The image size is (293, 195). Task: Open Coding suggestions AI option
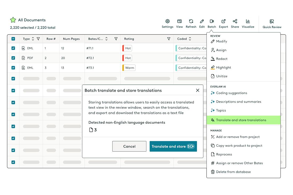[244, 93]
